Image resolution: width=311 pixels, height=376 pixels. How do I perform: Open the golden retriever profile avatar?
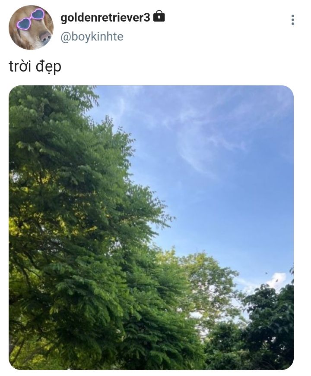(31, 27)
